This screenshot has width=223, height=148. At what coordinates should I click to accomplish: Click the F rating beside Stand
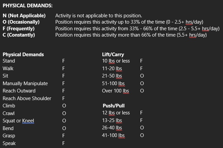(64, 61)
